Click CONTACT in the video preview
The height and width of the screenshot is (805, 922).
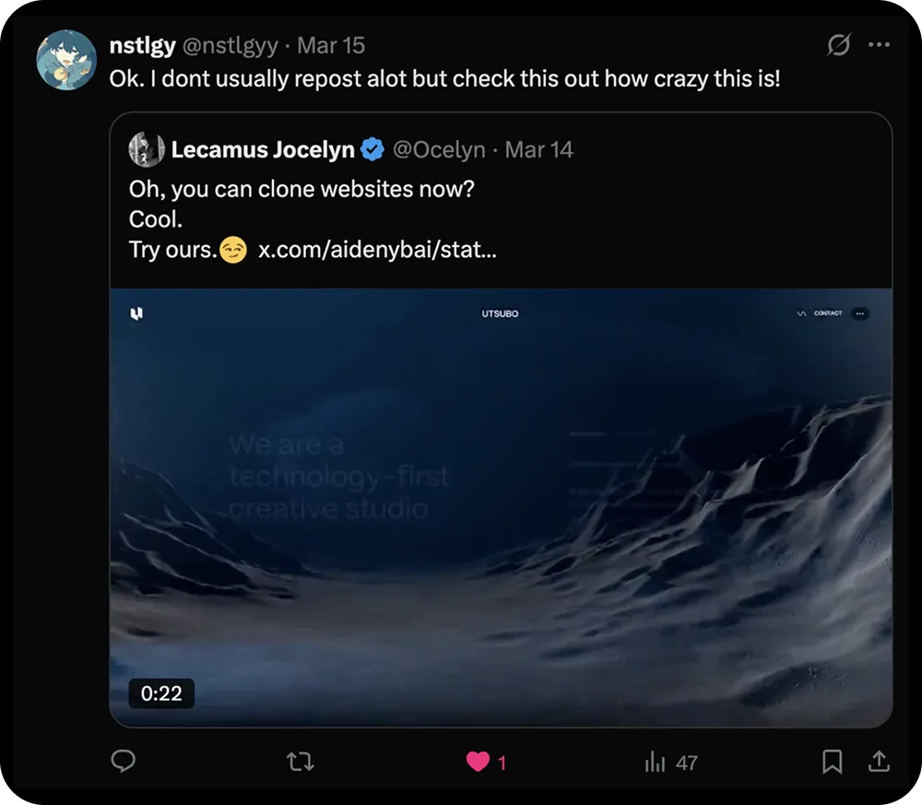827,313
